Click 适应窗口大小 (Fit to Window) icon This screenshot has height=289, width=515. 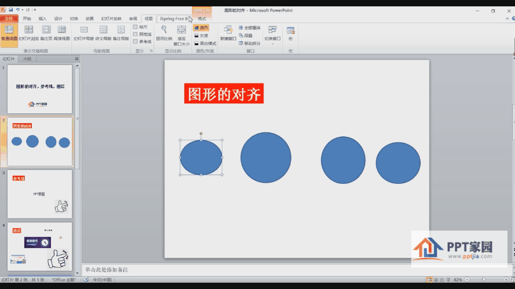tap(181, 30)
